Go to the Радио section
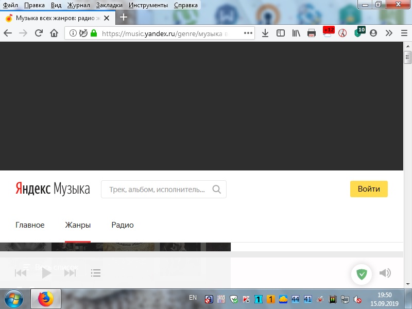Screen dimensions: 412x309 point(123,225)
